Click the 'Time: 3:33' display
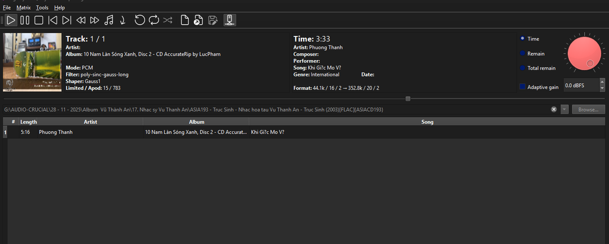 point(312,39)
